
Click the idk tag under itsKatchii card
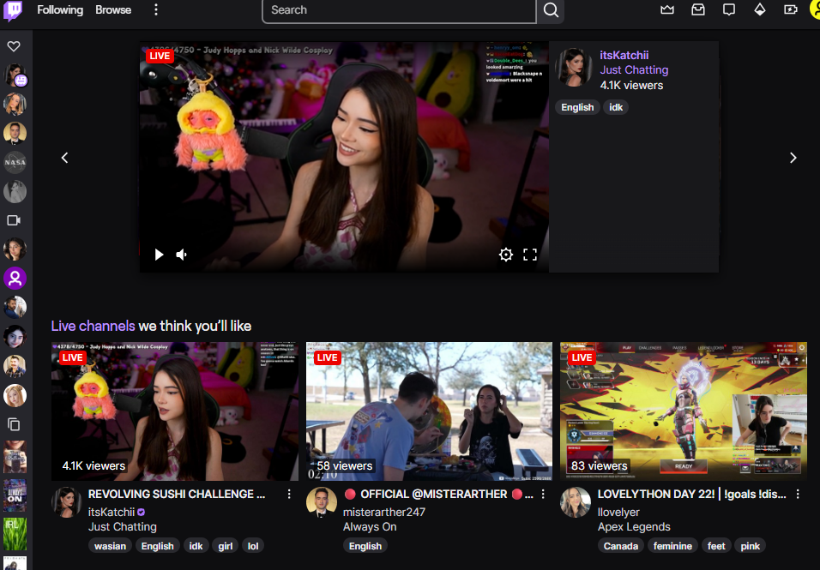click(196, 546)
